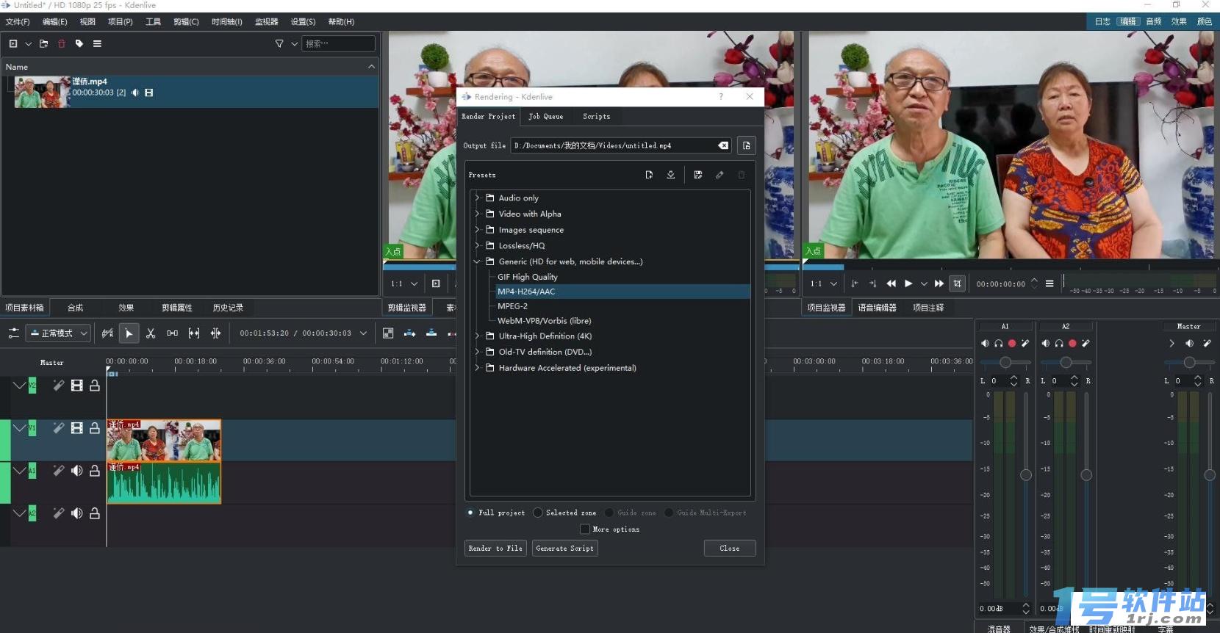Click the create new preset icon
Image resolution: width=1220 pixels, height=633 pixels.
pyautogui.click(x=649, y=175)
